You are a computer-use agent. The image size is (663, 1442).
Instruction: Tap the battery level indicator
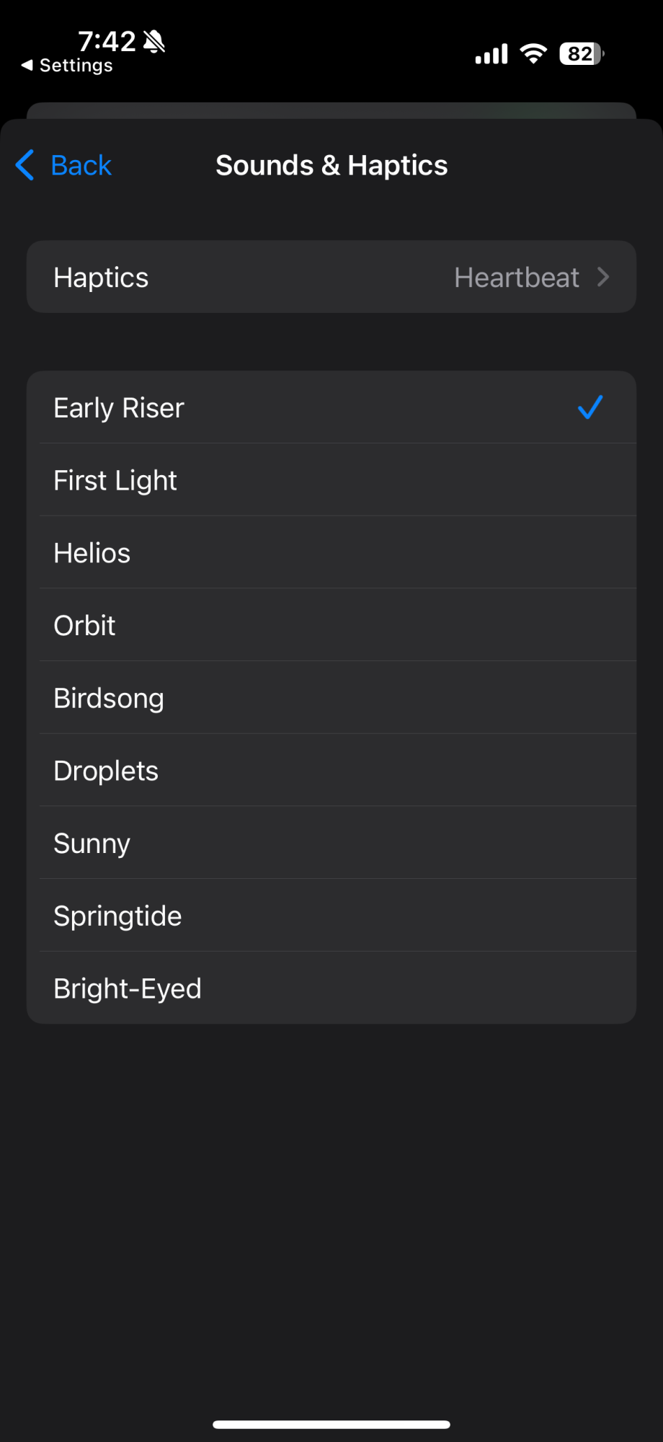pos(582,54)
